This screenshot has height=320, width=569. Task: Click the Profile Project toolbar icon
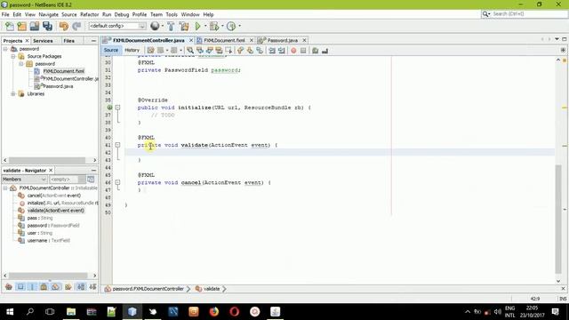[x=231, y=26]
